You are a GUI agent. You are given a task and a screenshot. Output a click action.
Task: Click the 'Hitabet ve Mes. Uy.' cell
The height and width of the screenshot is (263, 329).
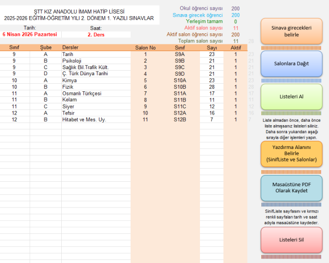(x=84, y=120)
